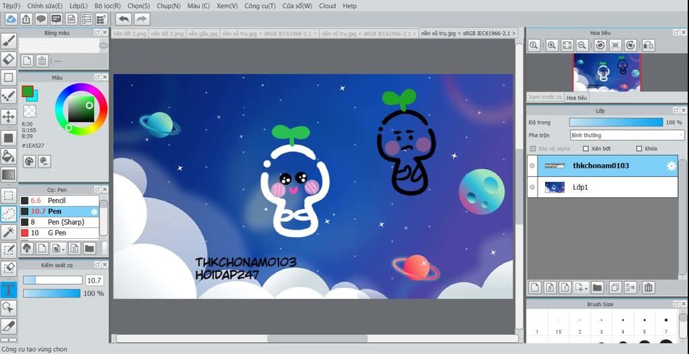Select the Pencil brush

59,201
